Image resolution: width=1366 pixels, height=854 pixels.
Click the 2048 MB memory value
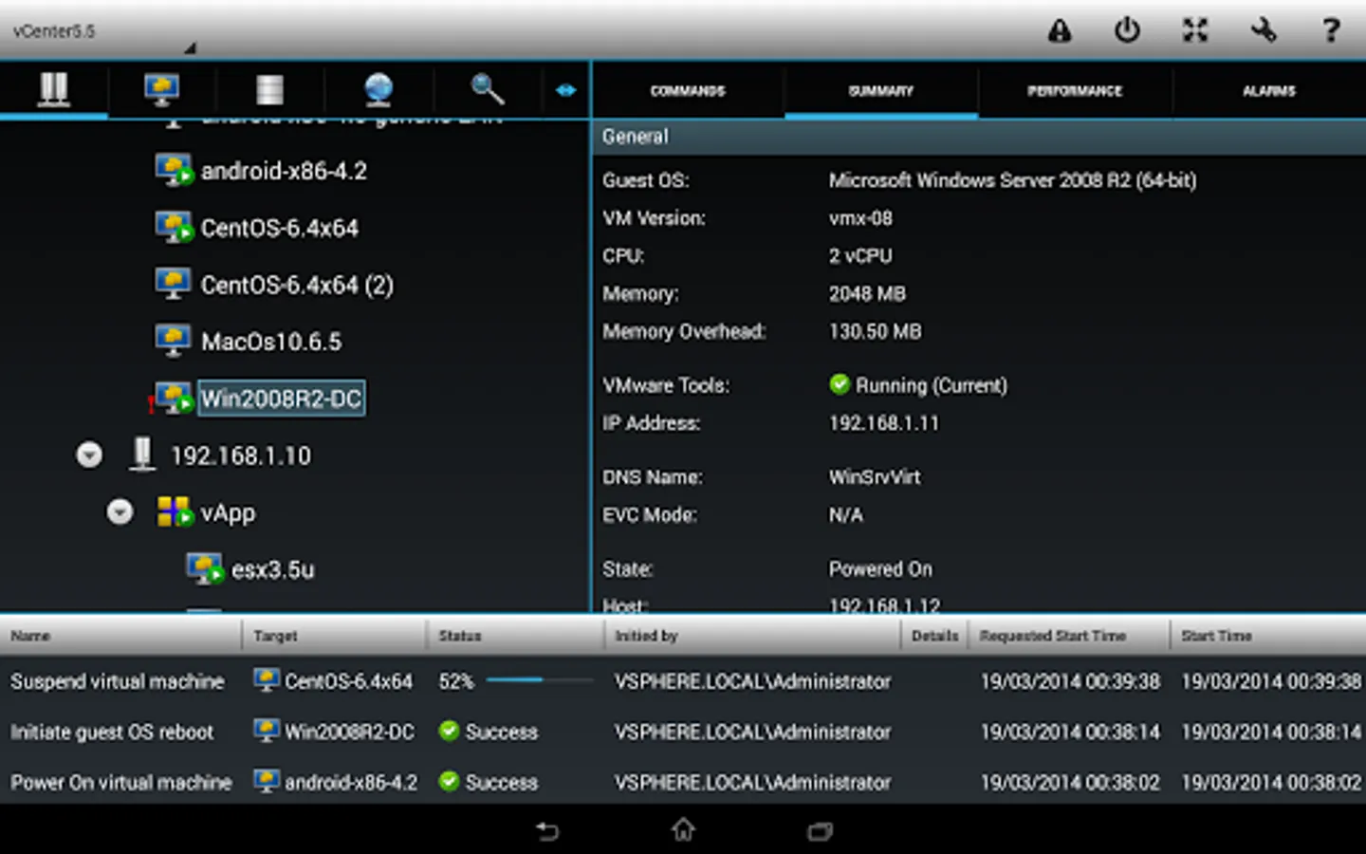(x=867, y=293)
